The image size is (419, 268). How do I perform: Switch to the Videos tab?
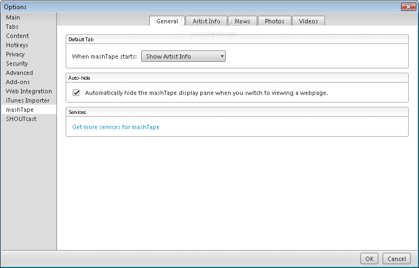point(308,21)
